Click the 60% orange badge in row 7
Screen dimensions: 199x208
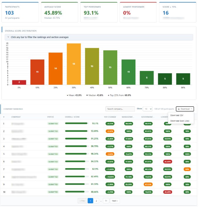[187, 169]
